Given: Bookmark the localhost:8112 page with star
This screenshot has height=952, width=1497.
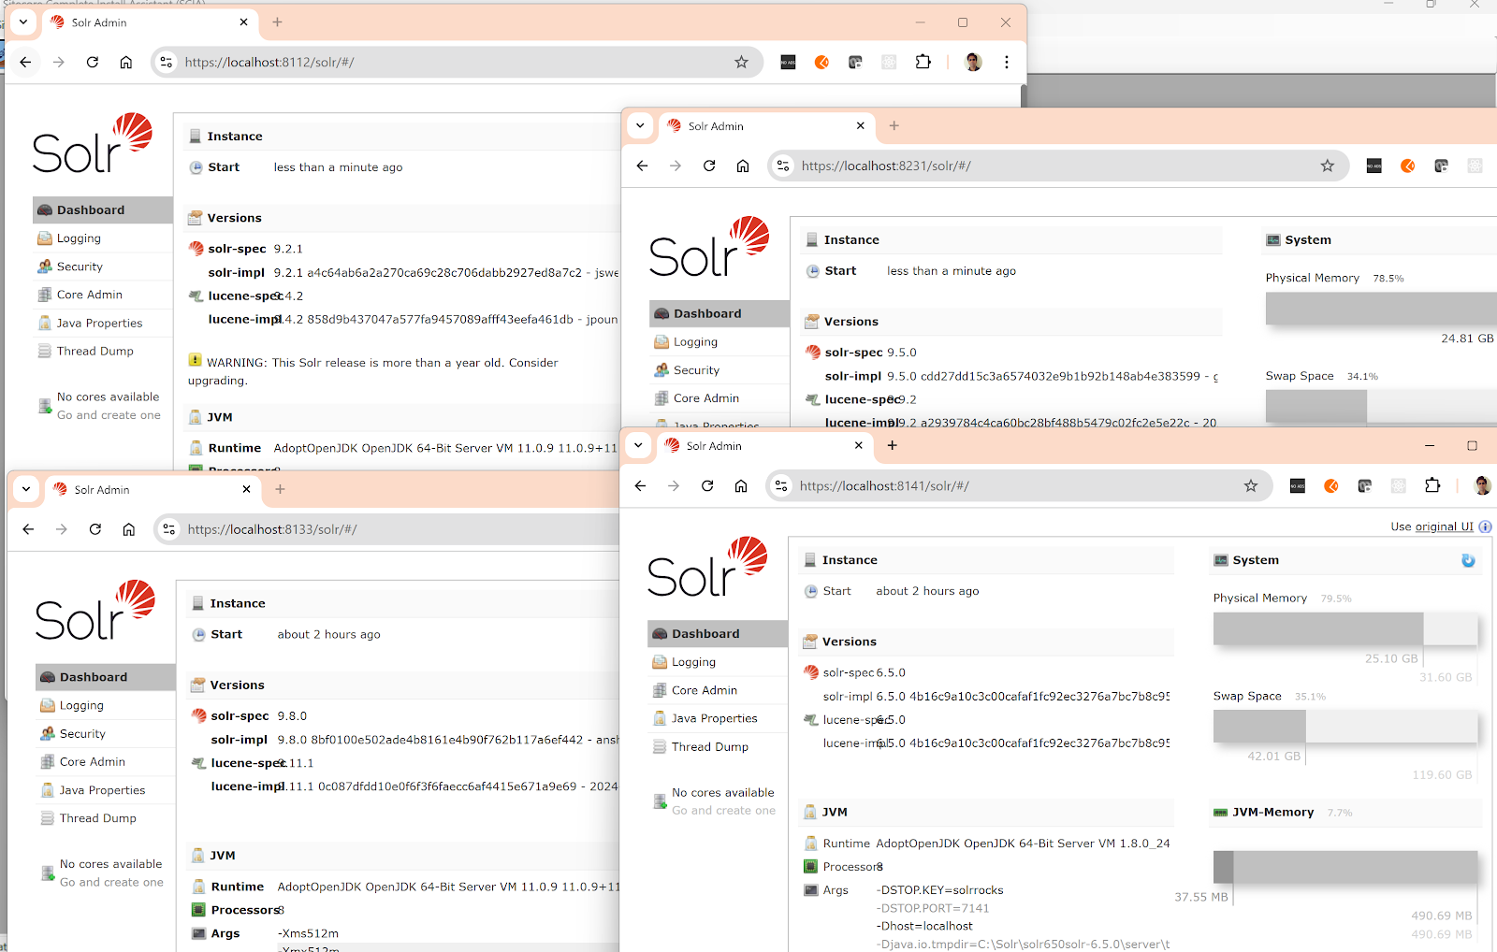Looking at the screenshot, I should pos(741,62).
